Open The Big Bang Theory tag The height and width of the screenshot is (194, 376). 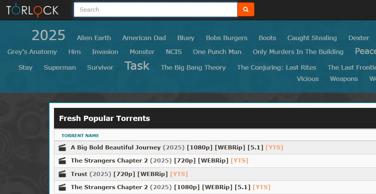(193, 67)
